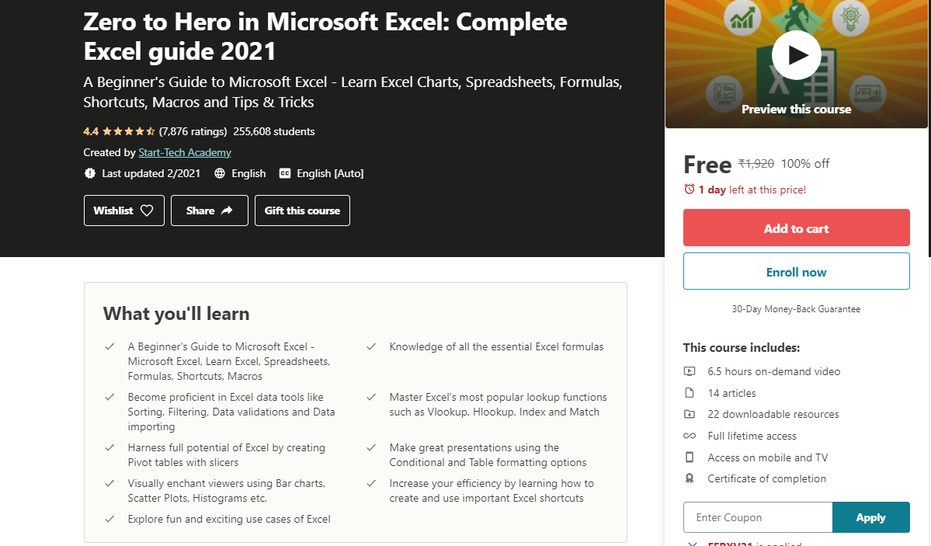Click Last updated 2/2021 text

151,173
